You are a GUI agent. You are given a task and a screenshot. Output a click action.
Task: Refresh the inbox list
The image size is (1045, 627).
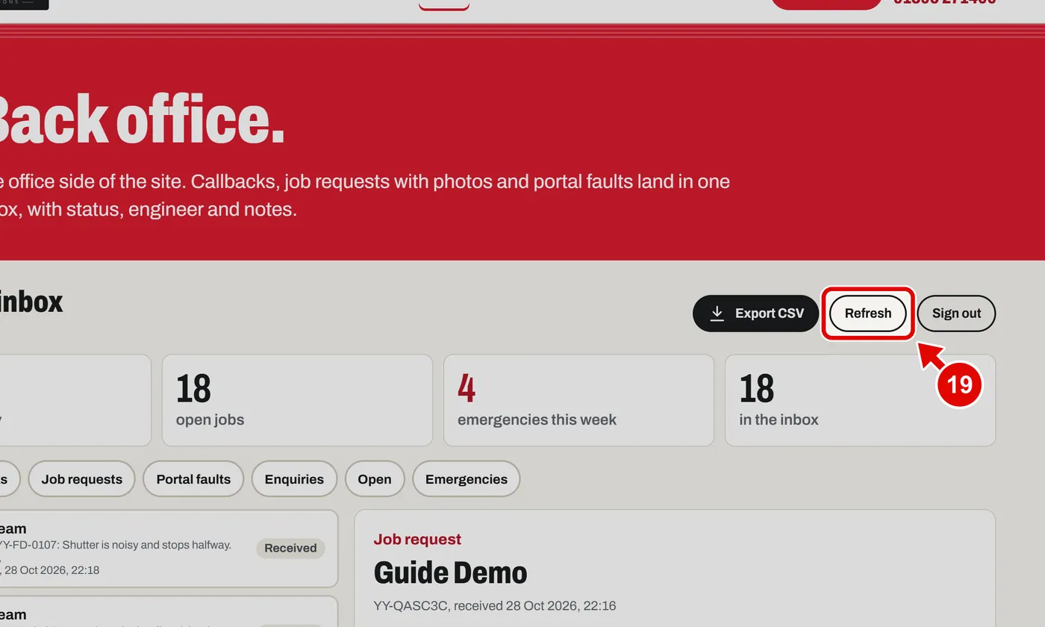tap(868, 313)
